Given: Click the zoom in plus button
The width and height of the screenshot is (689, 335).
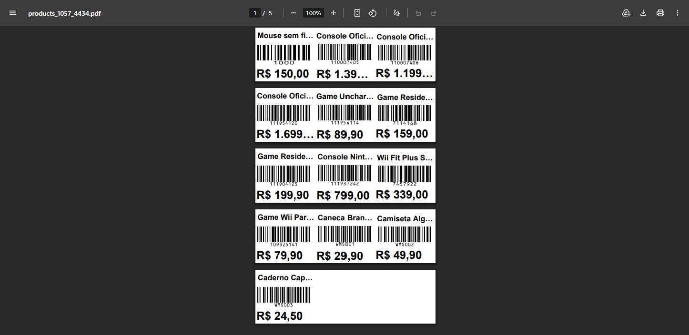Looking at the screenshot, I should pos(334,13).
